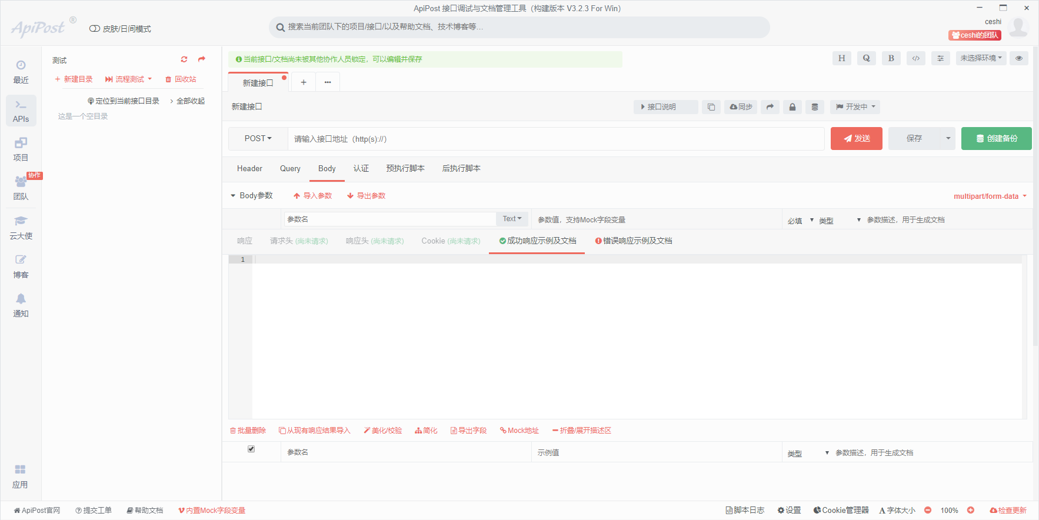
Task: Click the lock interface icon
Action: 792,107
